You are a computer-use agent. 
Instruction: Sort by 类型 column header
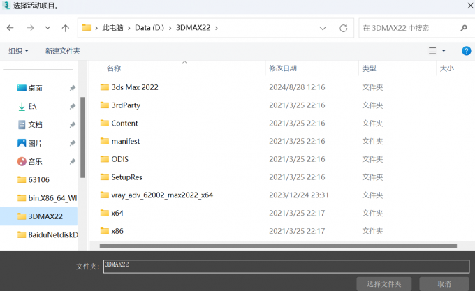[x=369, y=68]
